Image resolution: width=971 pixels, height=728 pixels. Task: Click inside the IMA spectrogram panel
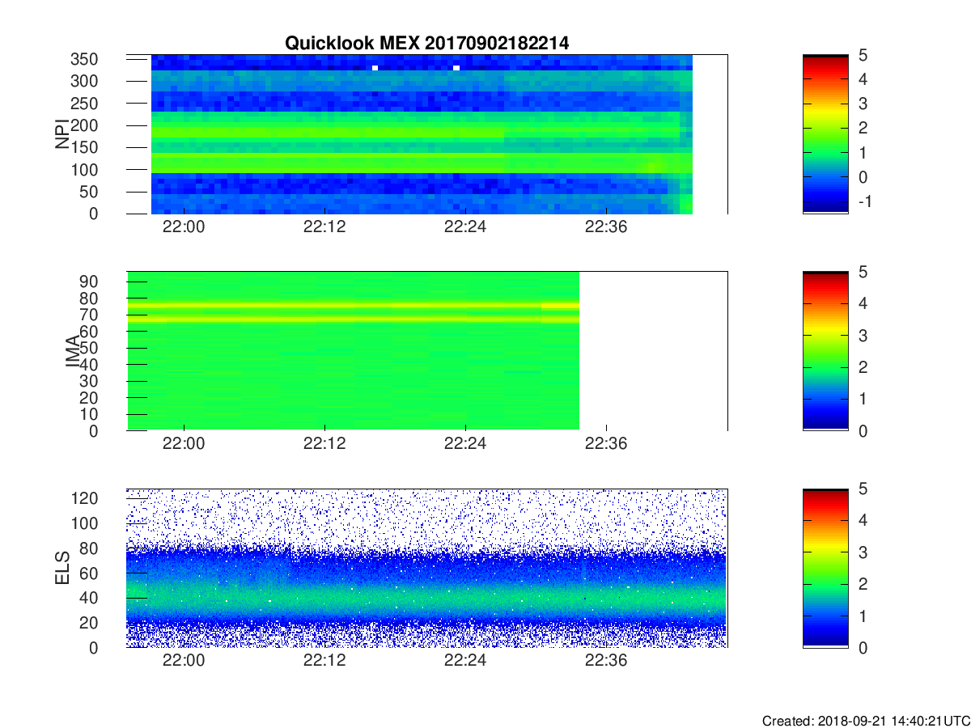click(x=426, y=351)
